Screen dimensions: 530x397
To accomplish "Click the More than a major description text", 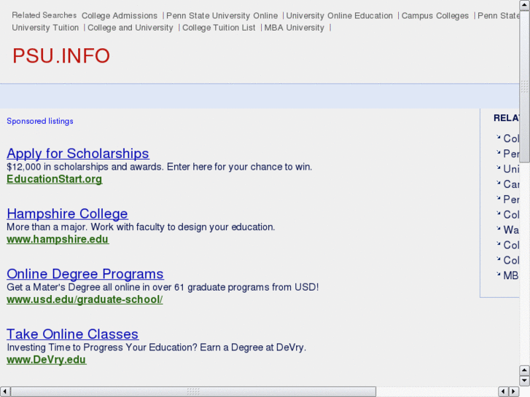I will point(141,227).
